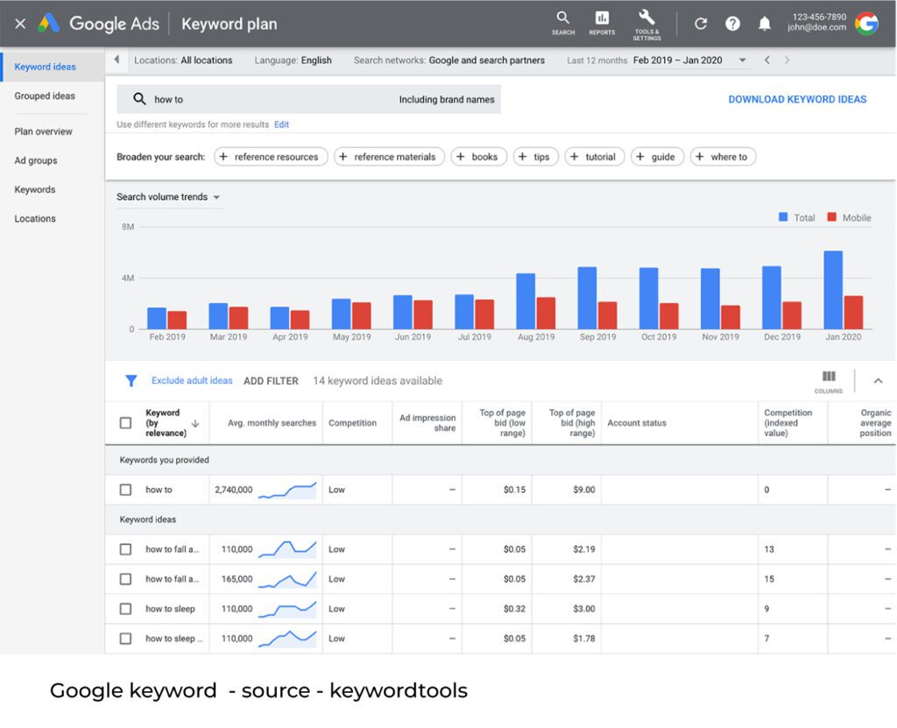
Task: Sort by keyword relevance arrow
Action: (195, 423)
